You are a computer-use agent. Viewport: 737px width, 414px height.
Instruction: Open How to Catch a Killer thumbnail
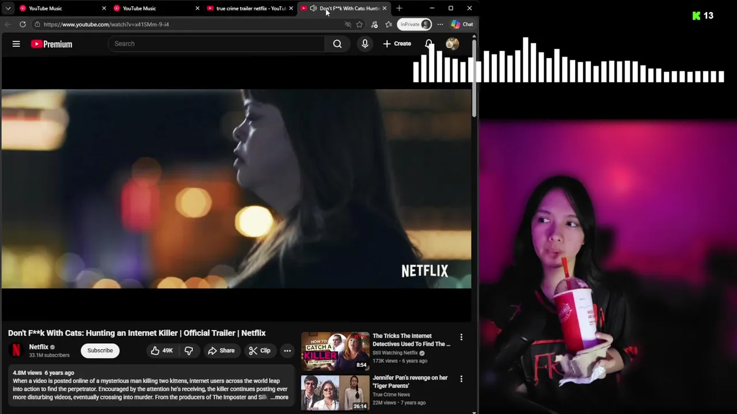point(335,351)
